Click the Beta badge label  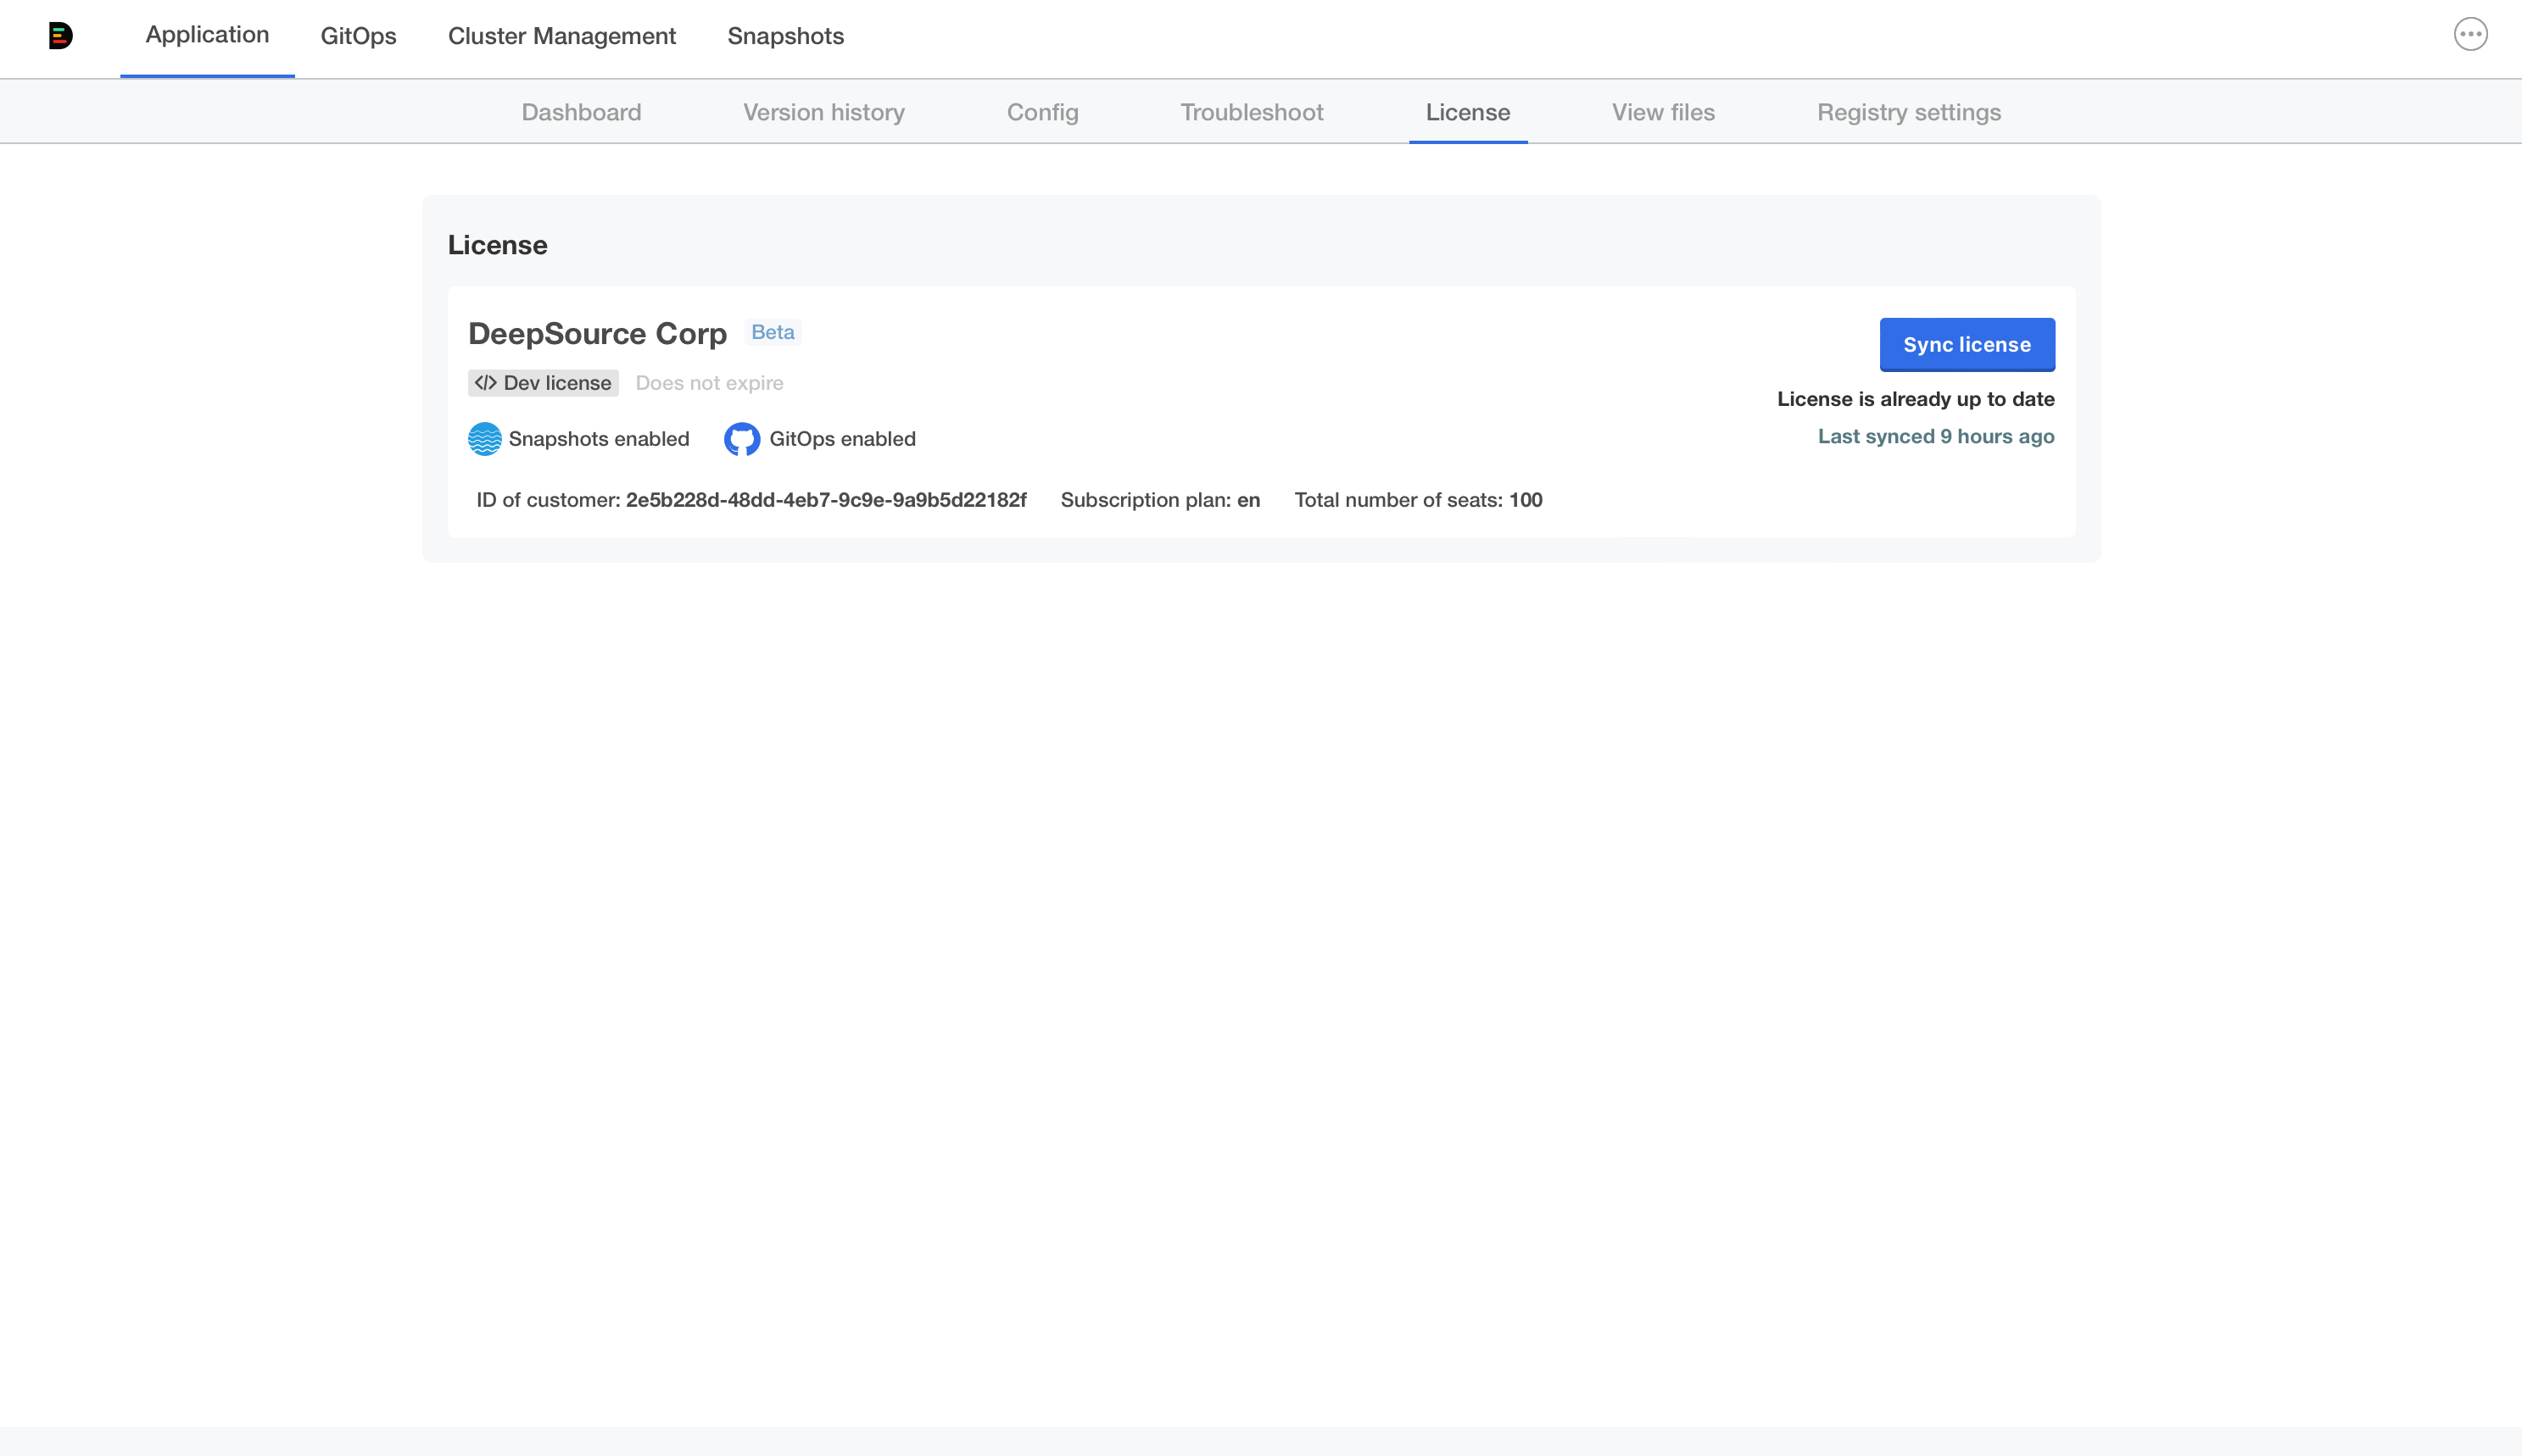(x=773, y=332)
